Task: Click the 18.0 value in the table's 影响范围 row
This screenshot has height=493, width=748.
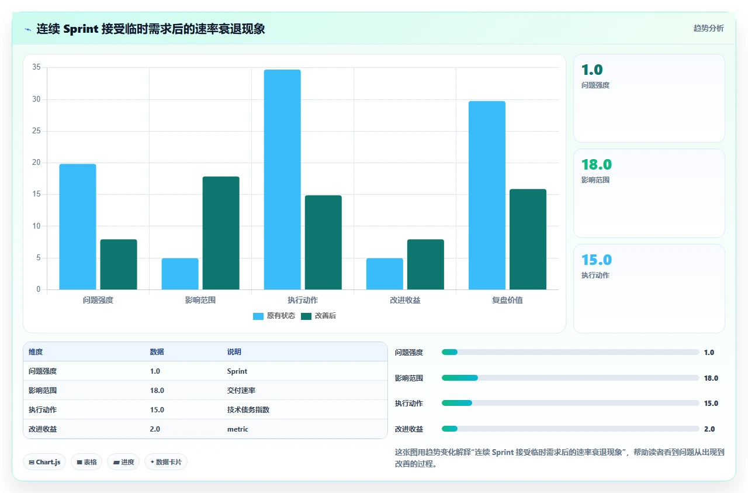Action: pos(157,391)
